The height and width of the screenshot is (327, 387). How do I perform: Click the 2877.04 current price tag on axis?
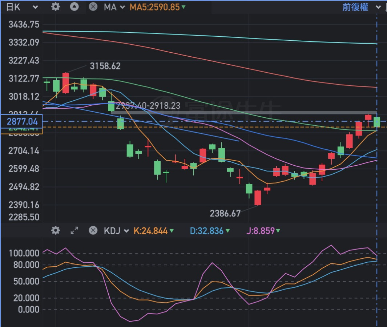pos(22,121)
